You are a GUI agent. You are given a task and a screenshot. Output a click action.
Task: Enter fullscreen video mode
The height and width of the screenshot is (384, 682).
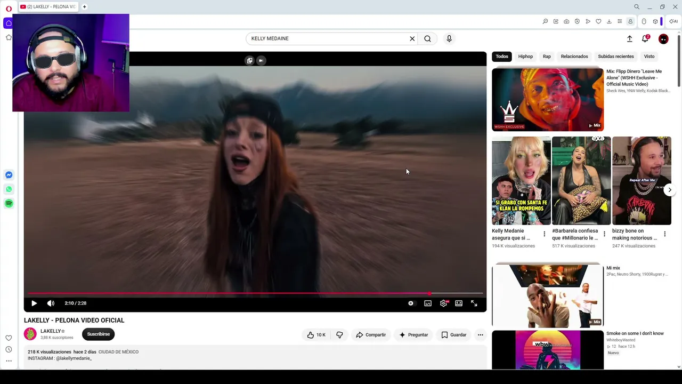point(474,303)
